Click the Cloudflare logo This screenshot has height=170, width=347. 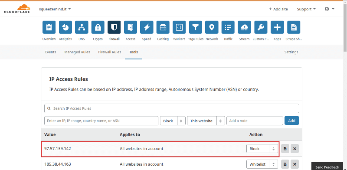pos(17,9)
